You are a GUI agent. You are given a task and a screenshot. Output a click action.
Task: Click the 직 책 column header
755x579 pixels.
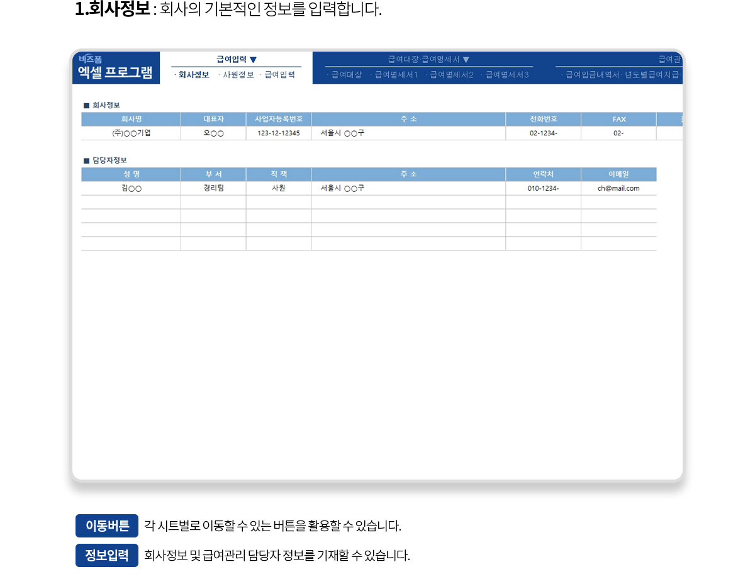[279, 174]
